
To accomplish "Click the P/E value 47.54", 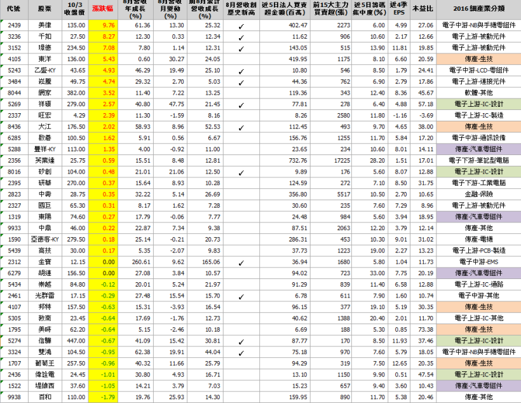I will (425, 375).
